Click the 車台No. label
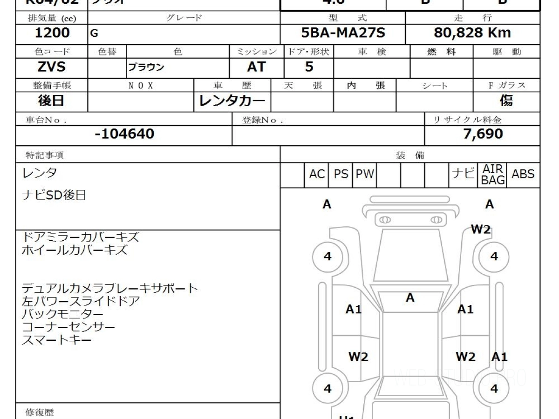Screen dimensions: 559x419 point(46,120)
